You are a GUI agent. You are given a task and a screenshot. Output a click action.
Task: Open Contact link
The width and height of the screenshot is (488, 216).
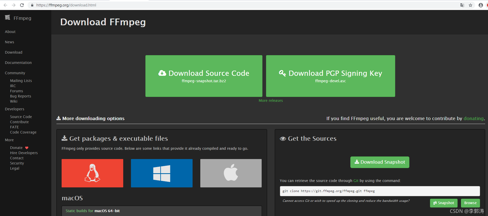(x=17, y=158)
